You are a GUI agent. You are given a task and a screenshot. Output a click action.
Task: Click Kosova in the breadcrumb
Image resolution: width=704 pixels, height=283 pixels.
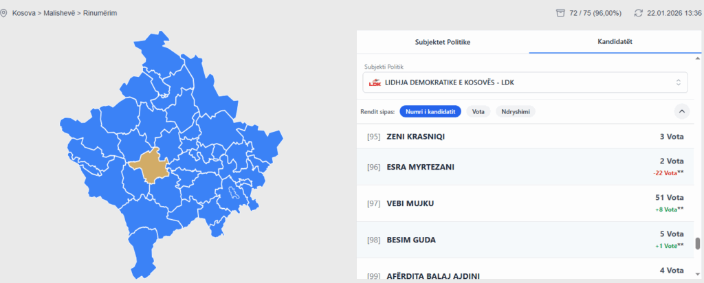24,13
